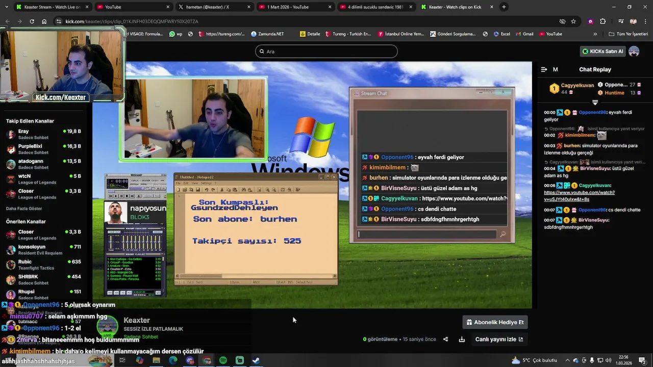Open PurpleBixi followed channel
653x367 pixels.
(43, 149)
